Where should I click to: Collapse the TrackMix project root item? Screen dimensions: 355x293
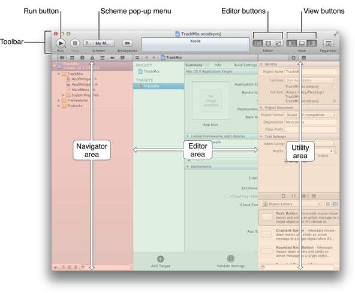point(55,66)
